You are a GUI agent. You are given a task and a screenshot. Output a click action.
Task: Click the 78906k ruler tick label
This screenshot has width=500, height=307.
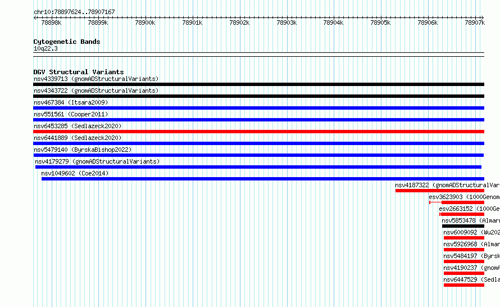point(428,22)
